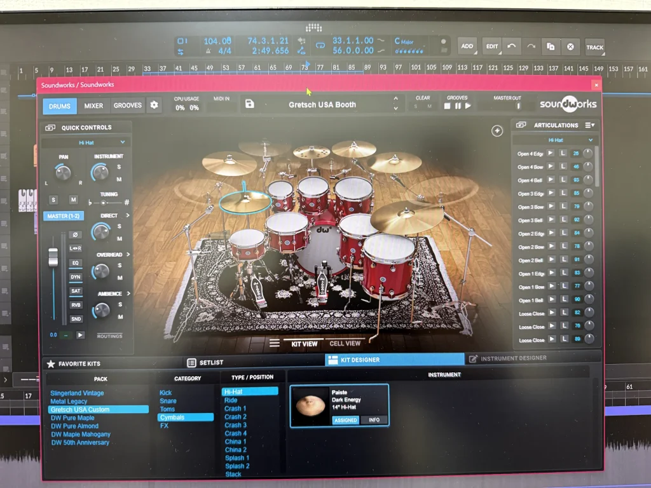Click the Quick Controls panel icon

click(x=50, y=127)
